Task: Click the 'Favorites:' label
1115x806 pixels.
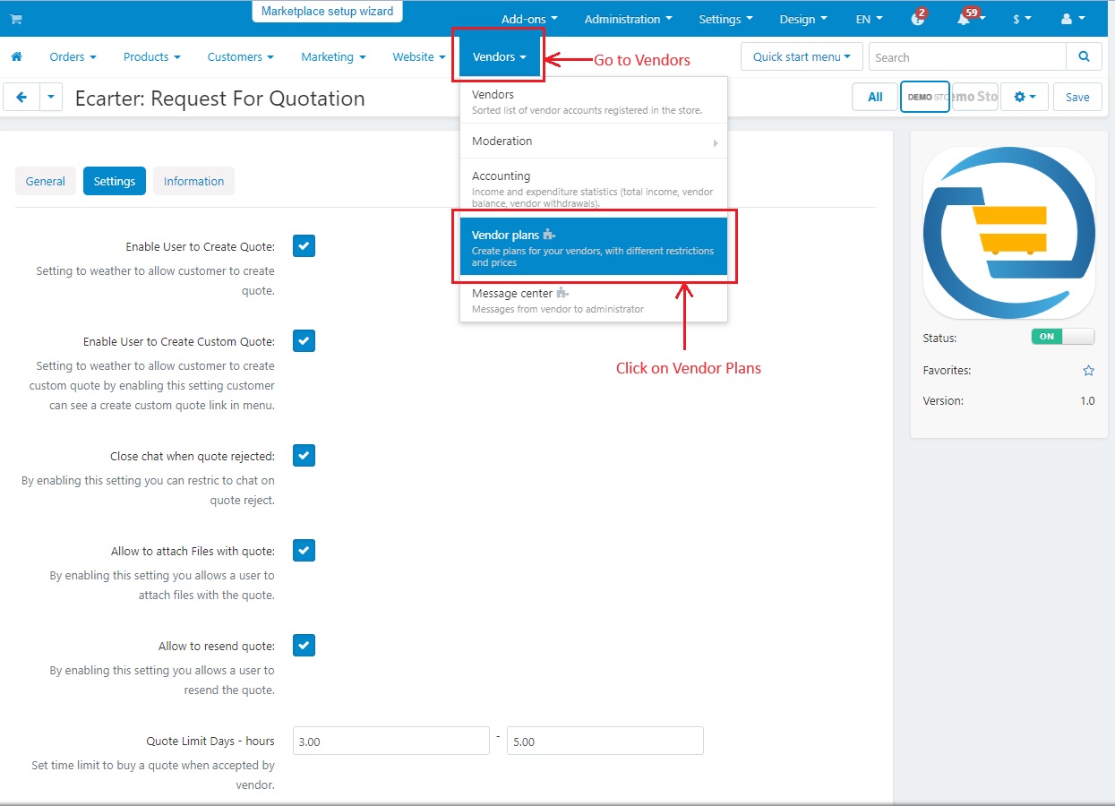Action: 947,370
